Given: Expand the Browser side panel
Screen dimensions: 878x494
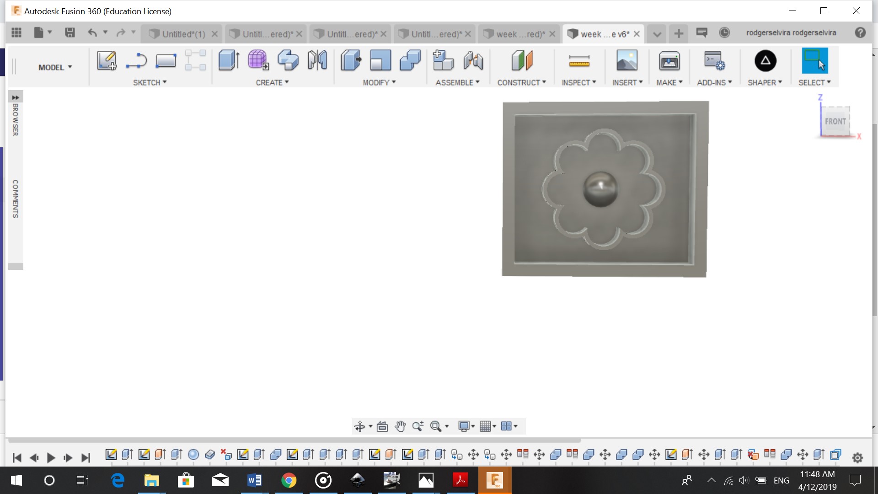Looking at the screenshot, I should click(x=16, y=97).
